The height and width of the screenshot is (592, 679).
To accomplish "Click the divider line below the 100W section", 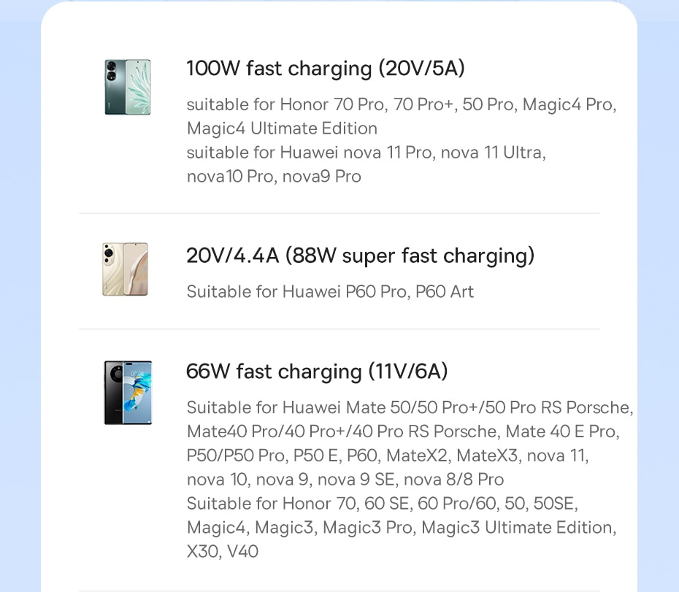I will pos(339,214).
